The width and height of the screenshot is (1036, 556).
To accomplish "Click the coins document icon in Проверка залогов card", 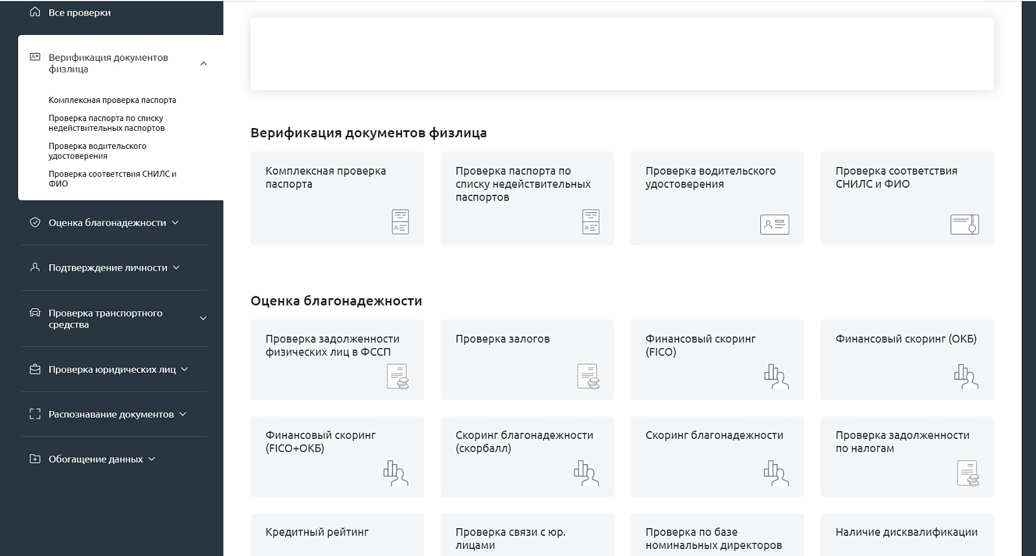I will coord(589,377).
